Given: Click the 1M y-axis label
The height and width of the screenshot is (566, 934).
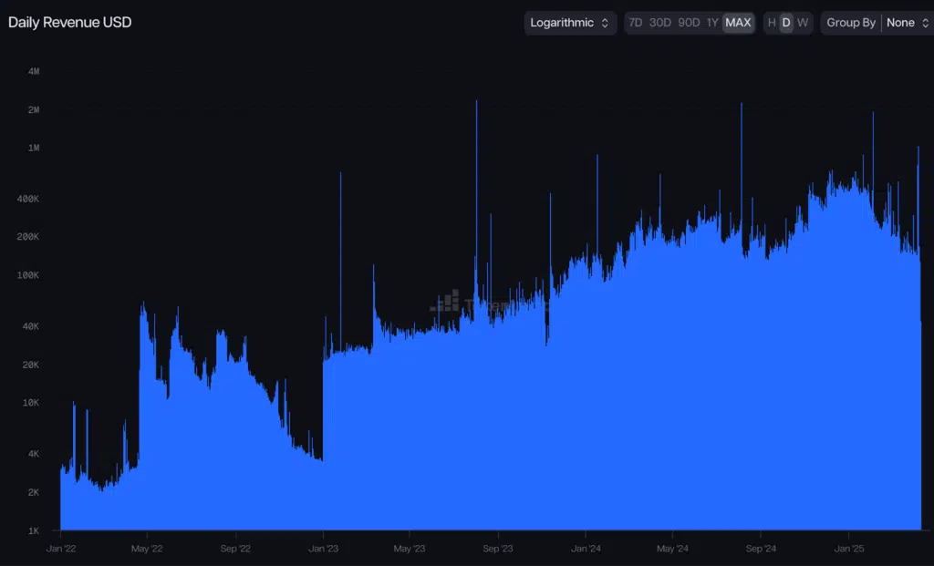Looking at the screenshot, I should coord(33,148).
